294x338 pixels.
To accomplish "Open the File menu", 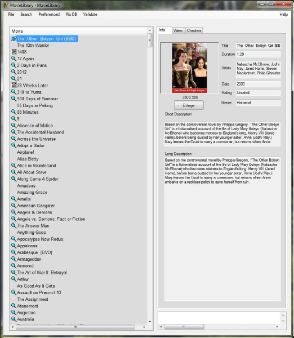I will [x=11, y=14].
